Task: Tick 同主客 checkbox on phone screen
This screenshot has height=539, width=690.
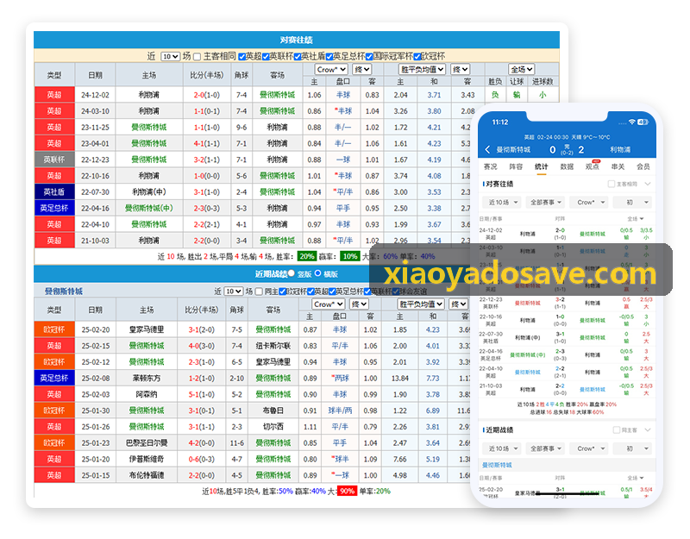Action: (x=617, y=429)
